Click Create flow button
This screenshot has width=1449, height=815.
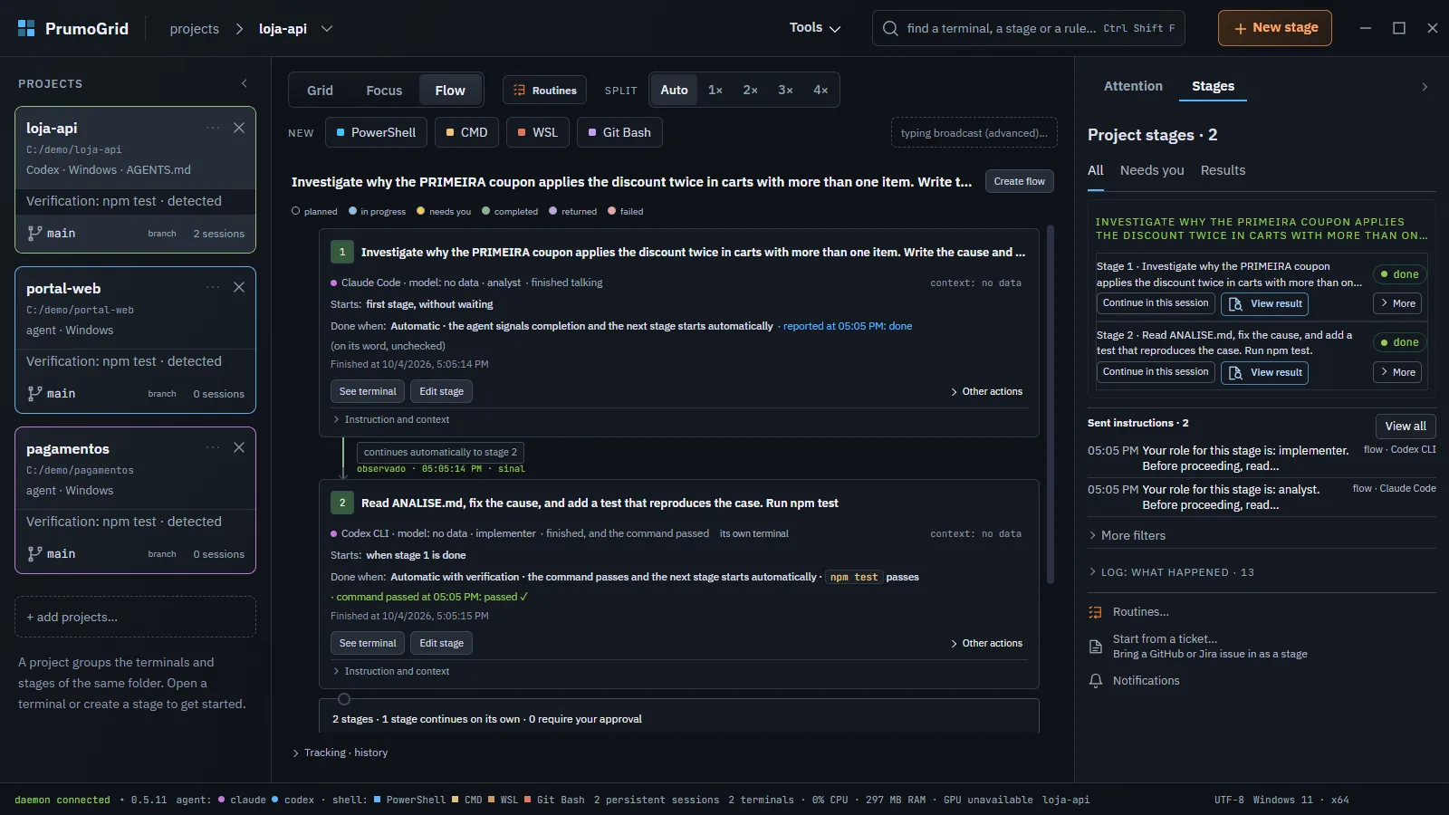[x=1019, y=181]
